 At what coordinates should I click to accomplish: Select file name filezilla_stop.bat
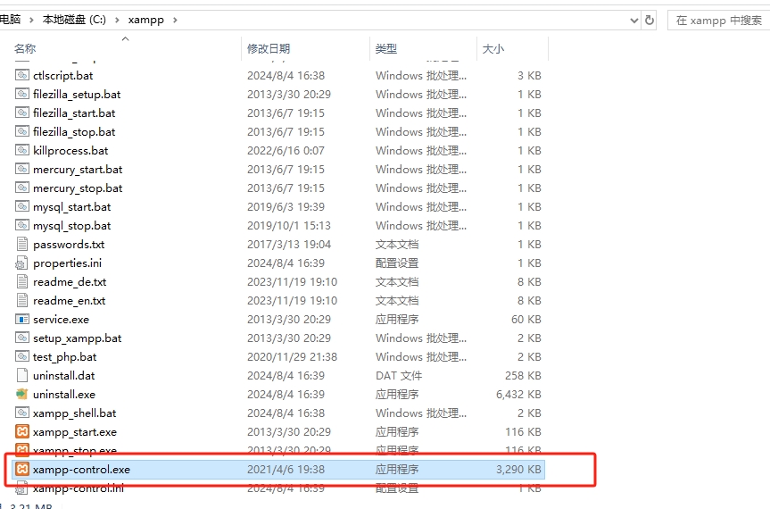(74, 131)
